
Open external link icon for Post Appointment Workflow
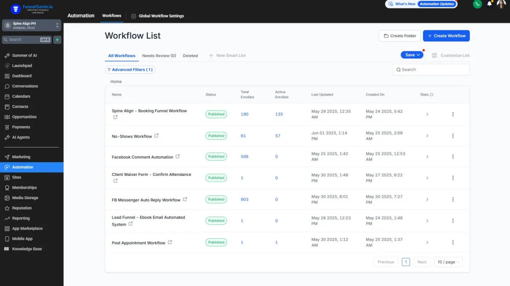(170, 242)
